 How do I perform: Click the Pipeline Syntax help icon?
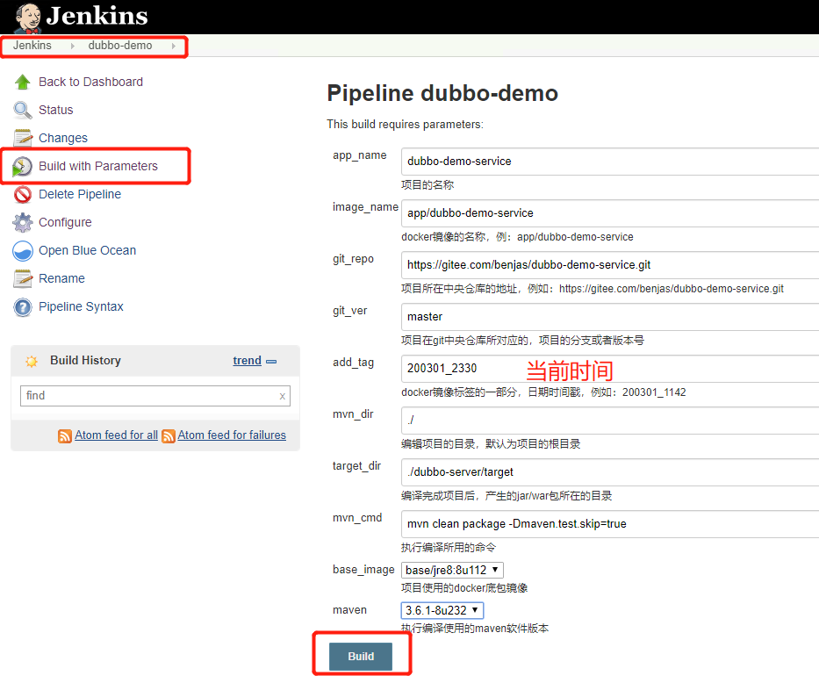coord(23,307)
